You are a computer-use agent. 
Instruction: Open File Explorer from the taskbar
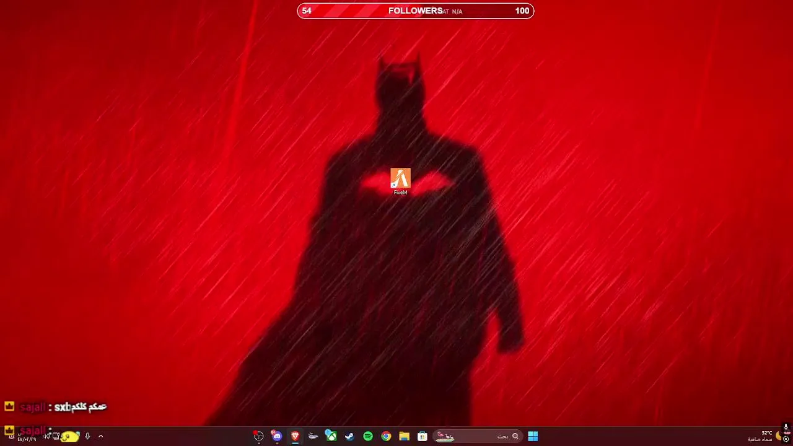click(x=404, y=436)
